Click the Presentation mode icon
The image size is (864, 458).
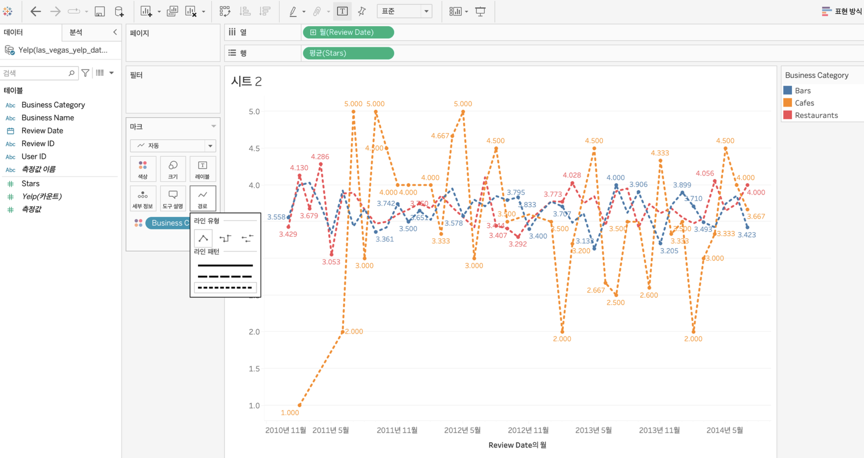(480, 12)
